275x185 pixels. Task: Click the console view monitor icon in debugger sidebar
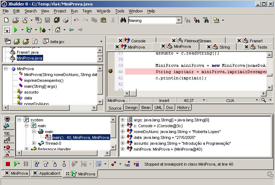tap(7, 119)
